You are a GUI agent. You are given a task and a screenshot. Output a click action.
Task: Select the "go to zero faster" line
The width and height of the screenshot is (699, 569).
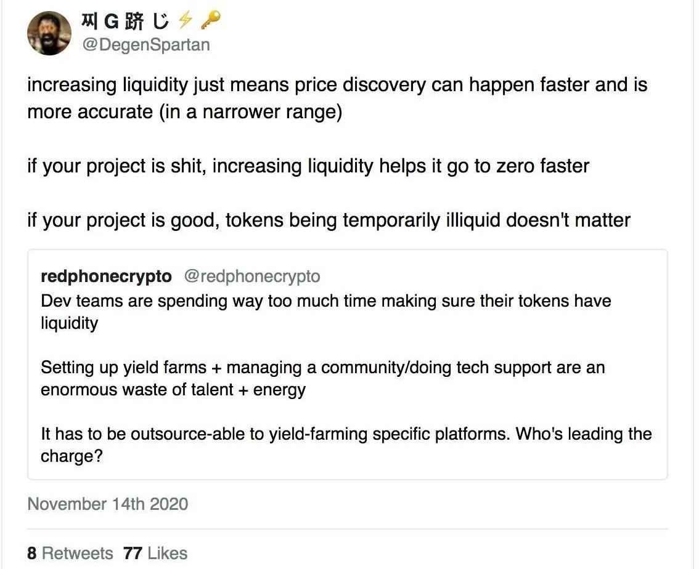(x=308, y=166)
